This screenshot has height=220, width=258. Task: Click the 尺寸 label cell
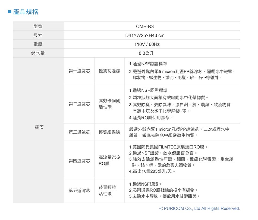point(38,35)
